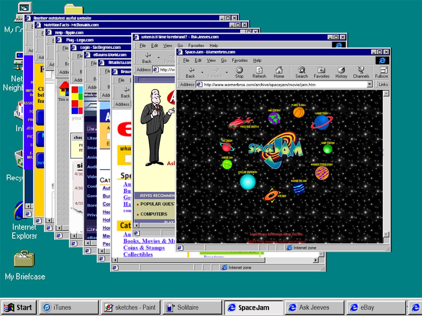Click the Site Map spiral icon
422x316 pixels.
tap(271, 195)
